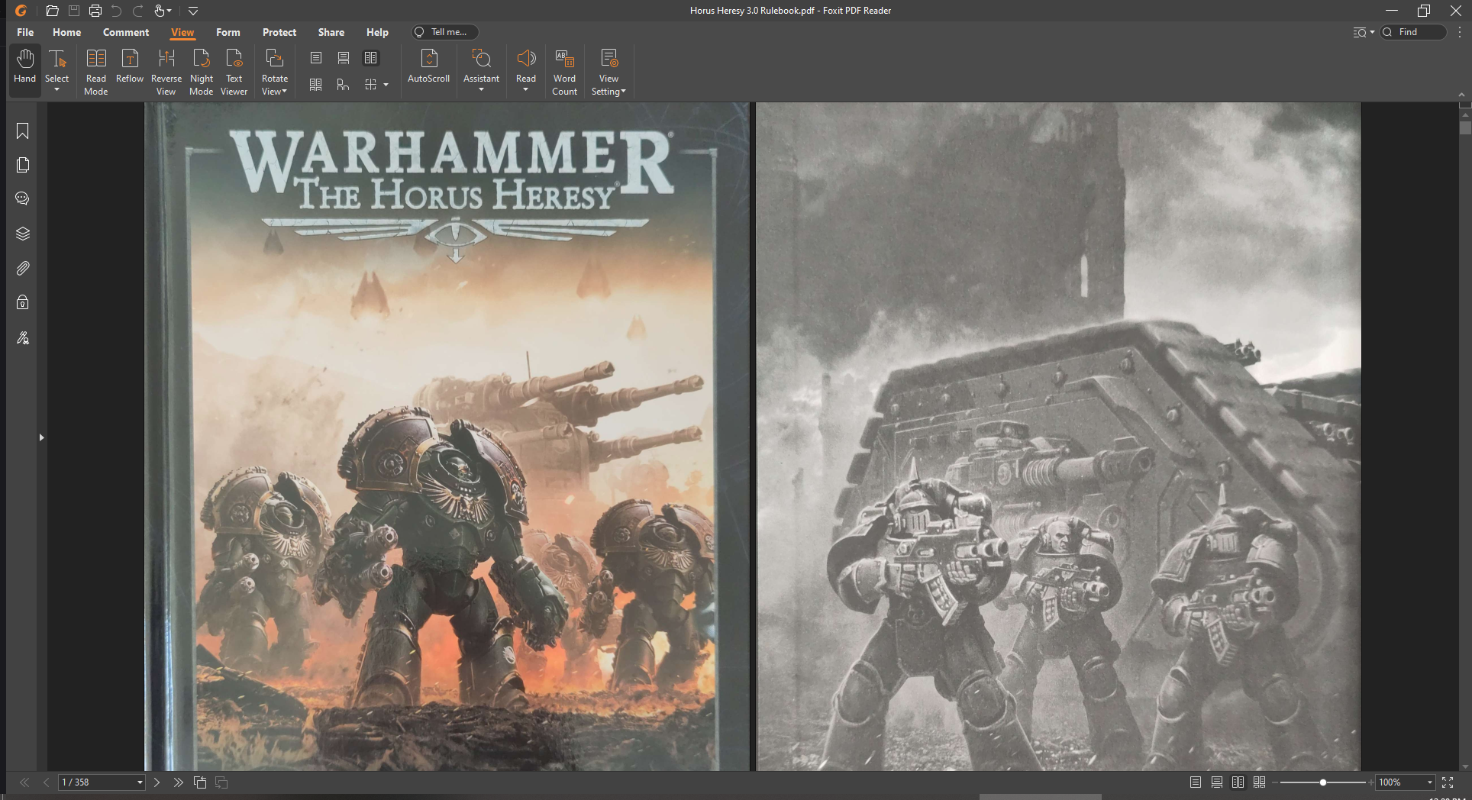
Task: Open the Help tab
Action: click(377, 32)
